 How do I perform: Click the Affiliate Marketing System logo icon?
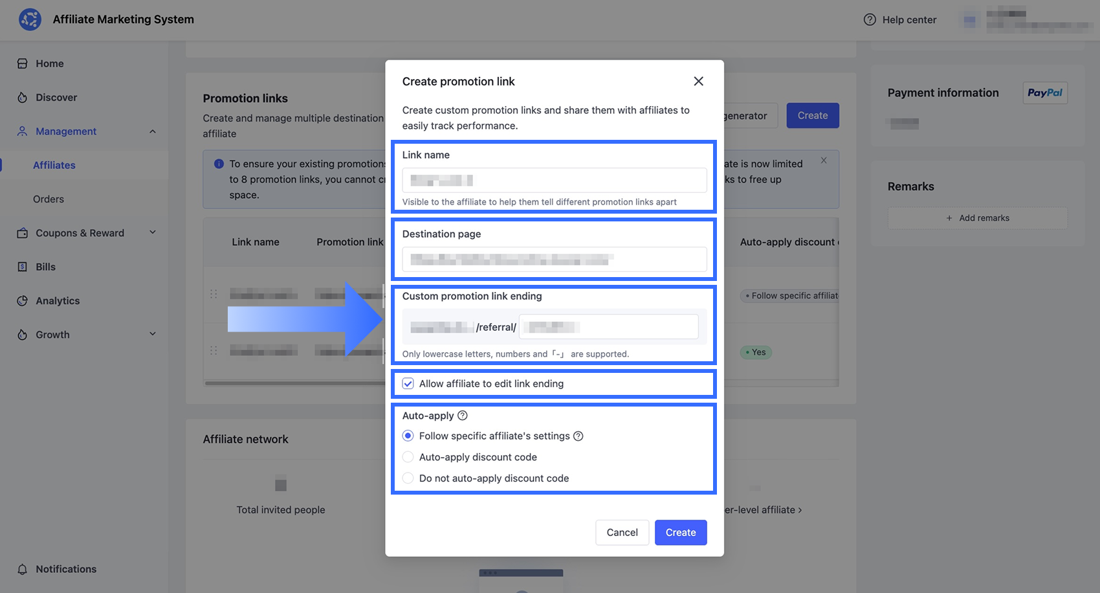[30, 19]
